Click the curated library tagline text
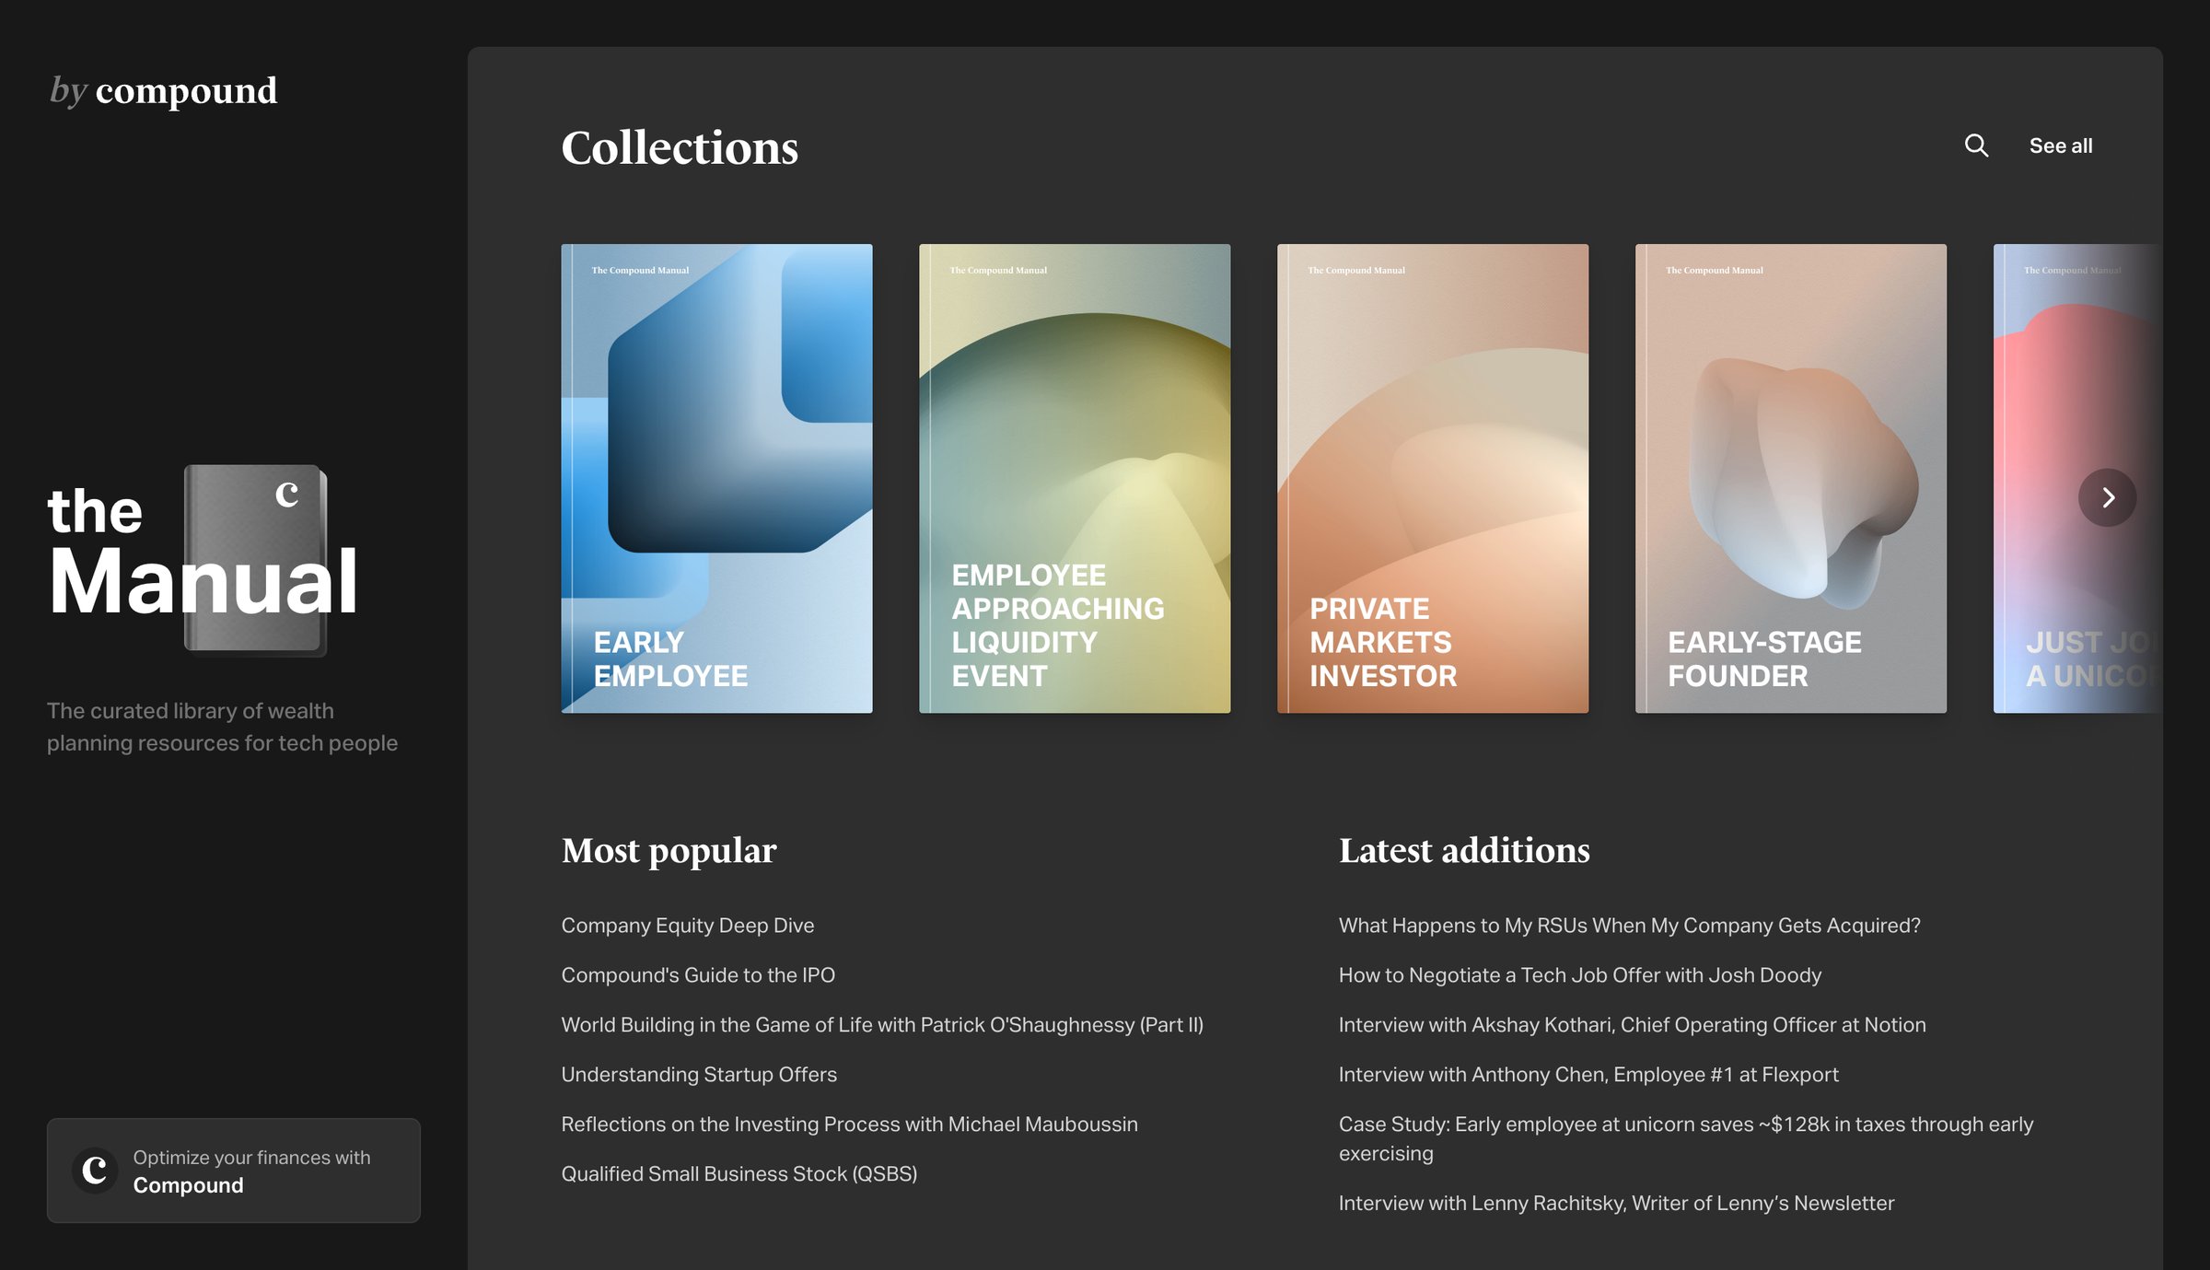Screen dimensions: 2210x1270 pos(222,727)
